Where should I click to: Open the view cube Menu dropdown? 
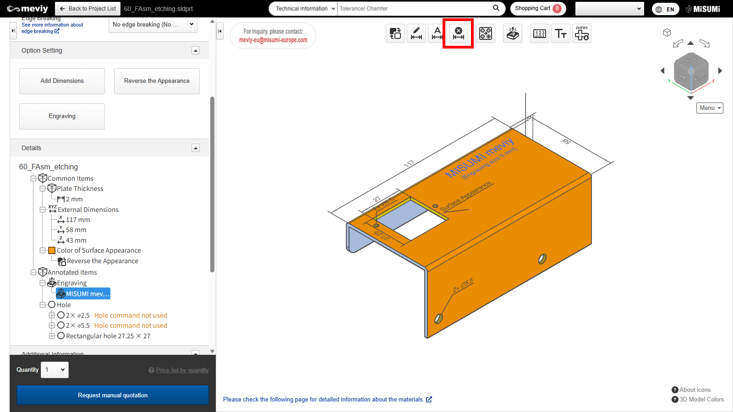coord(710,108)
